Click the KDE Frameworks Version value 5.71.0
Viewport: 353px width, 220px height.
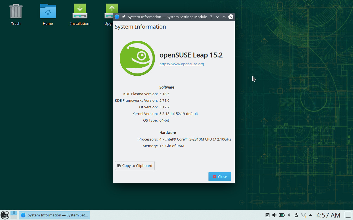164,100
